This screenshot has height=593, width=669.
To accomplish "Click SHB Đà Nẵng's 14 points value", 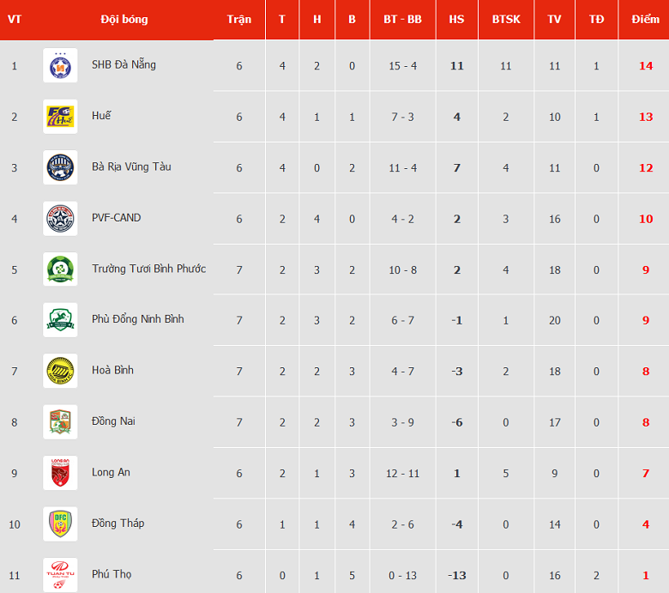I will [646, 66].
